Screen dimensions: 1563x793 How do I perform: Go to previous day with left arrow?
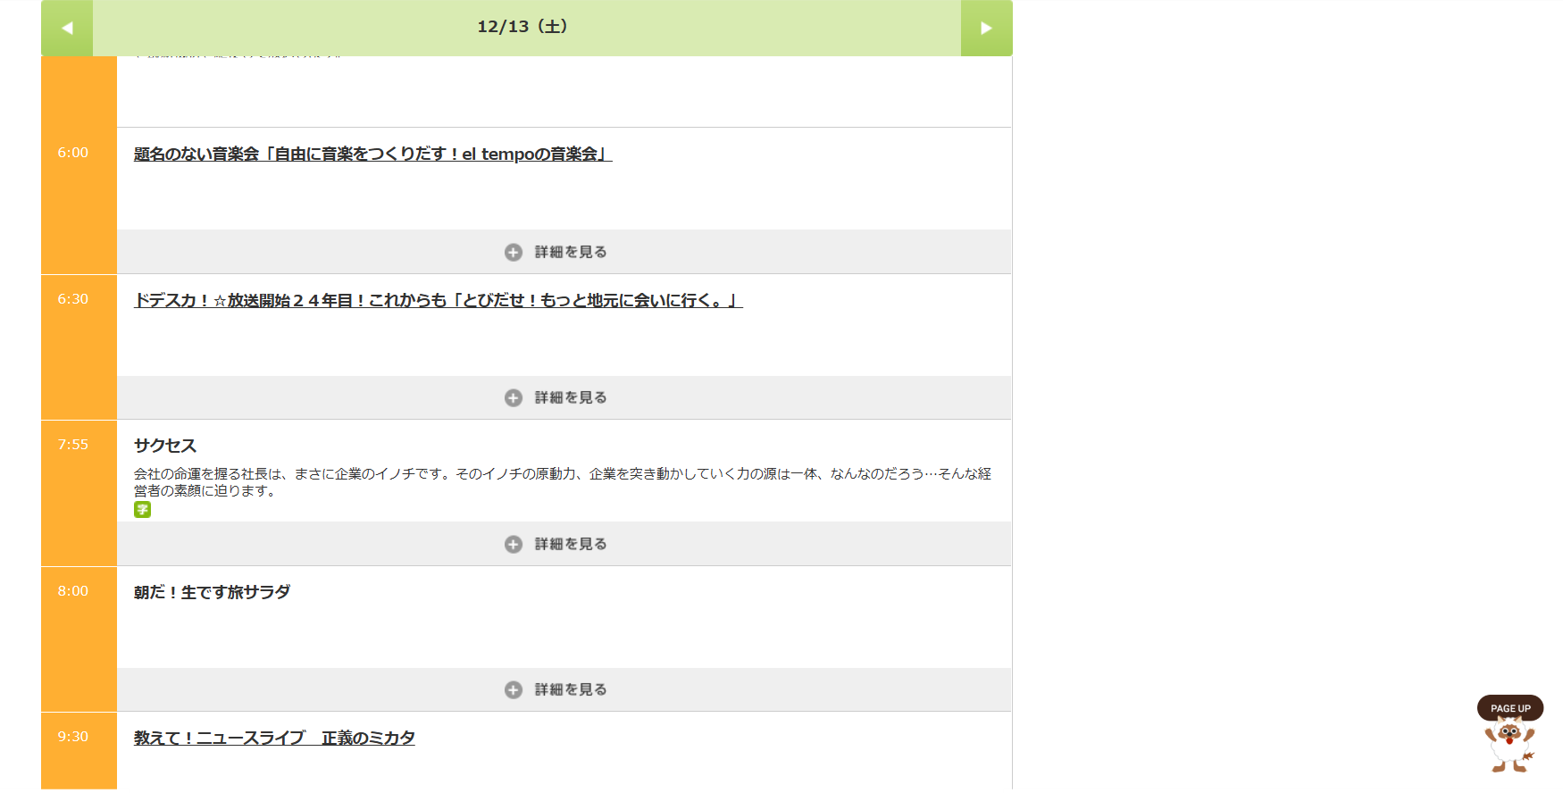67,28
